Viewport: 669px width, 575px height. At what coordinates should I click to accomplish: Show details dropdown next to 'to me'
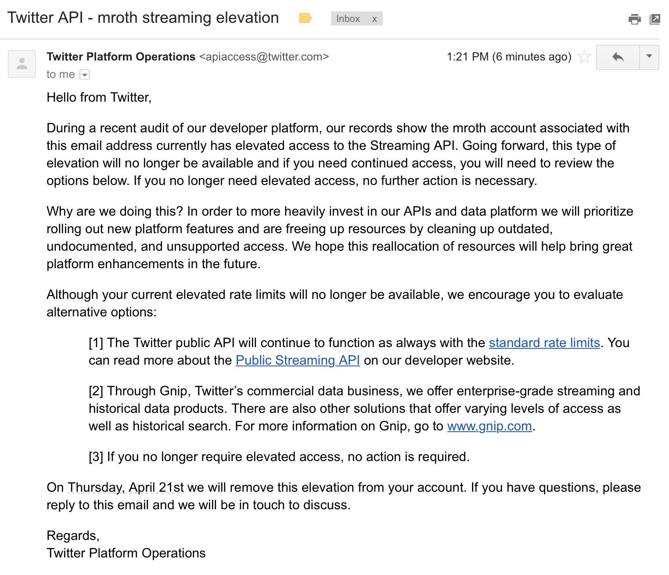coord(85,75)
